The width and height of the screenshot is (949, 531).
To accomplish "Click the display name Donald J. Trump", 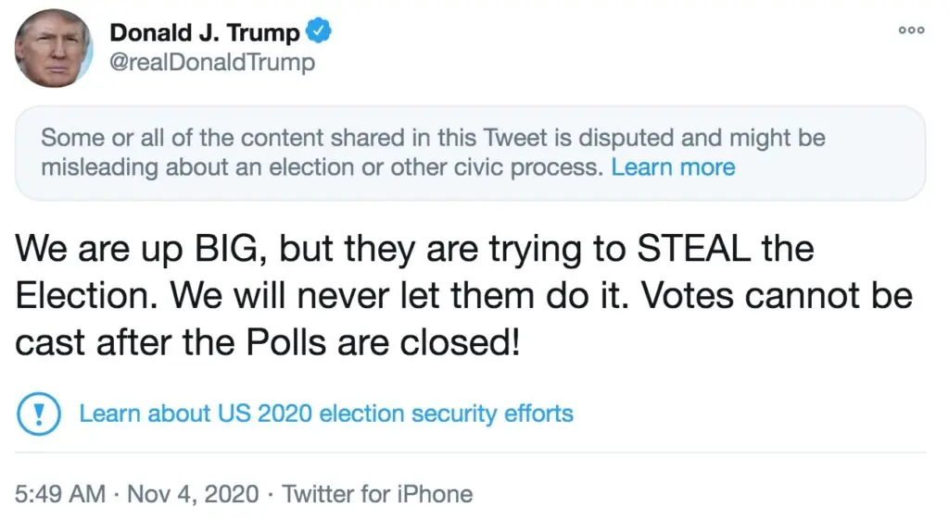I will [205, 32].
